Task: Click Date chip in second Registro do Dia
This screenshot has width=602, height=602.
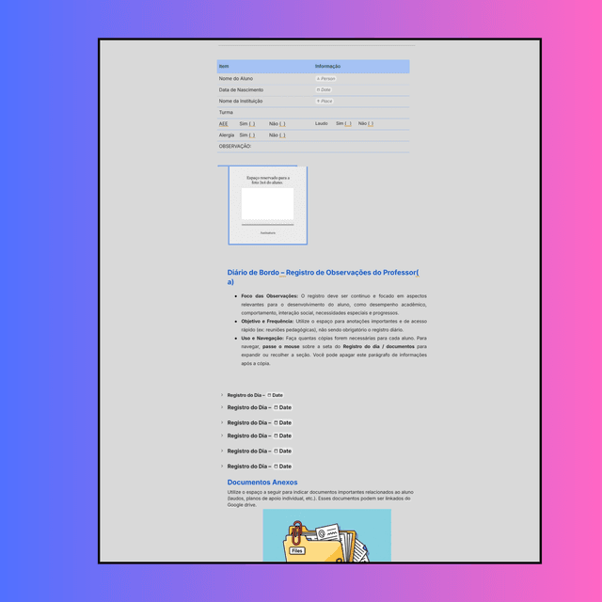Action: (283, 408)
